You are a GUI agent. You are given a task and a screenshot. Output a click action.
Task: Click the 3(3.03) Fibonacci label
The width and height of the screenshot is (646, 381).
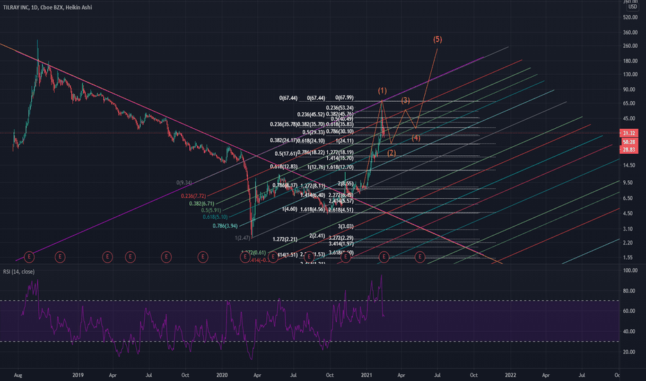pyautogui.click(x=346, y=227)
